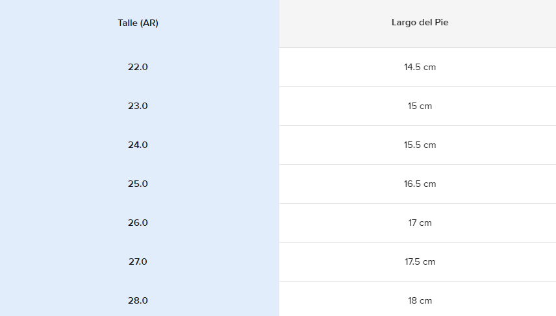Click the cm unit beside 16.5

click(x=429, y=184)
